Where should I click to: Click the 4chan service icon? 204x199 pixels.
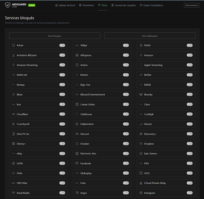coord(13,45)
